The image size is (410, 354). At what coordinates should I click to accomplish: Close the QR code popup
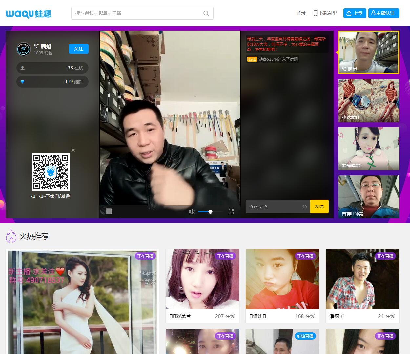pyautogui.click(x=73, y=150)
